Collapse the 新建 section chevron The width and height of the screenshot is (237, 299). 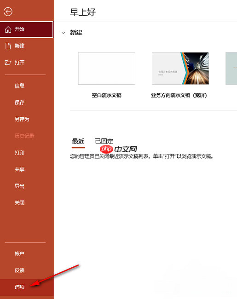(x=64, y=33)
